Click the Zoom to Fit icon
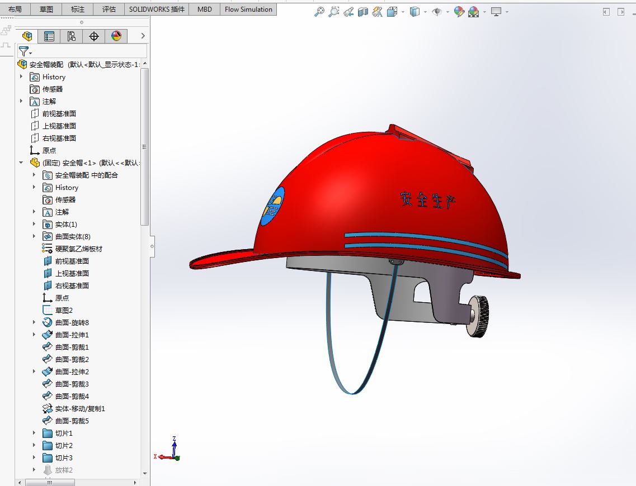The width and height of the screenshot is (636, 486). pyautogui.click(x=319, y=12)
